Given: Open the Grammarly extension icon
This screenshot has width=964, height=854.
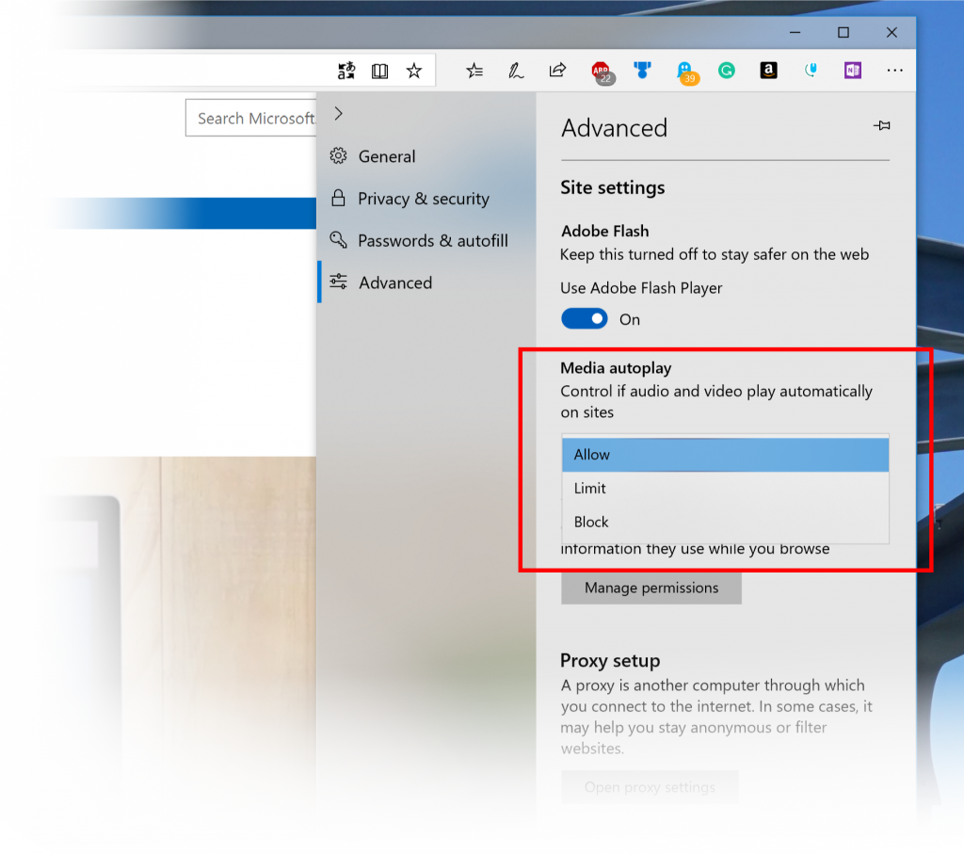Looking at the screenshot, I should pos(726,70).
